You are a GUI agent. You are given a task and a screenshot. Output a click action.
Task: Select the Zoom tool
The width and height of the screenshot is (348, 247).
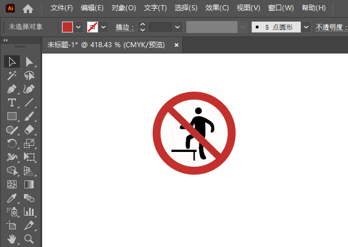click(x=29, y=239)
